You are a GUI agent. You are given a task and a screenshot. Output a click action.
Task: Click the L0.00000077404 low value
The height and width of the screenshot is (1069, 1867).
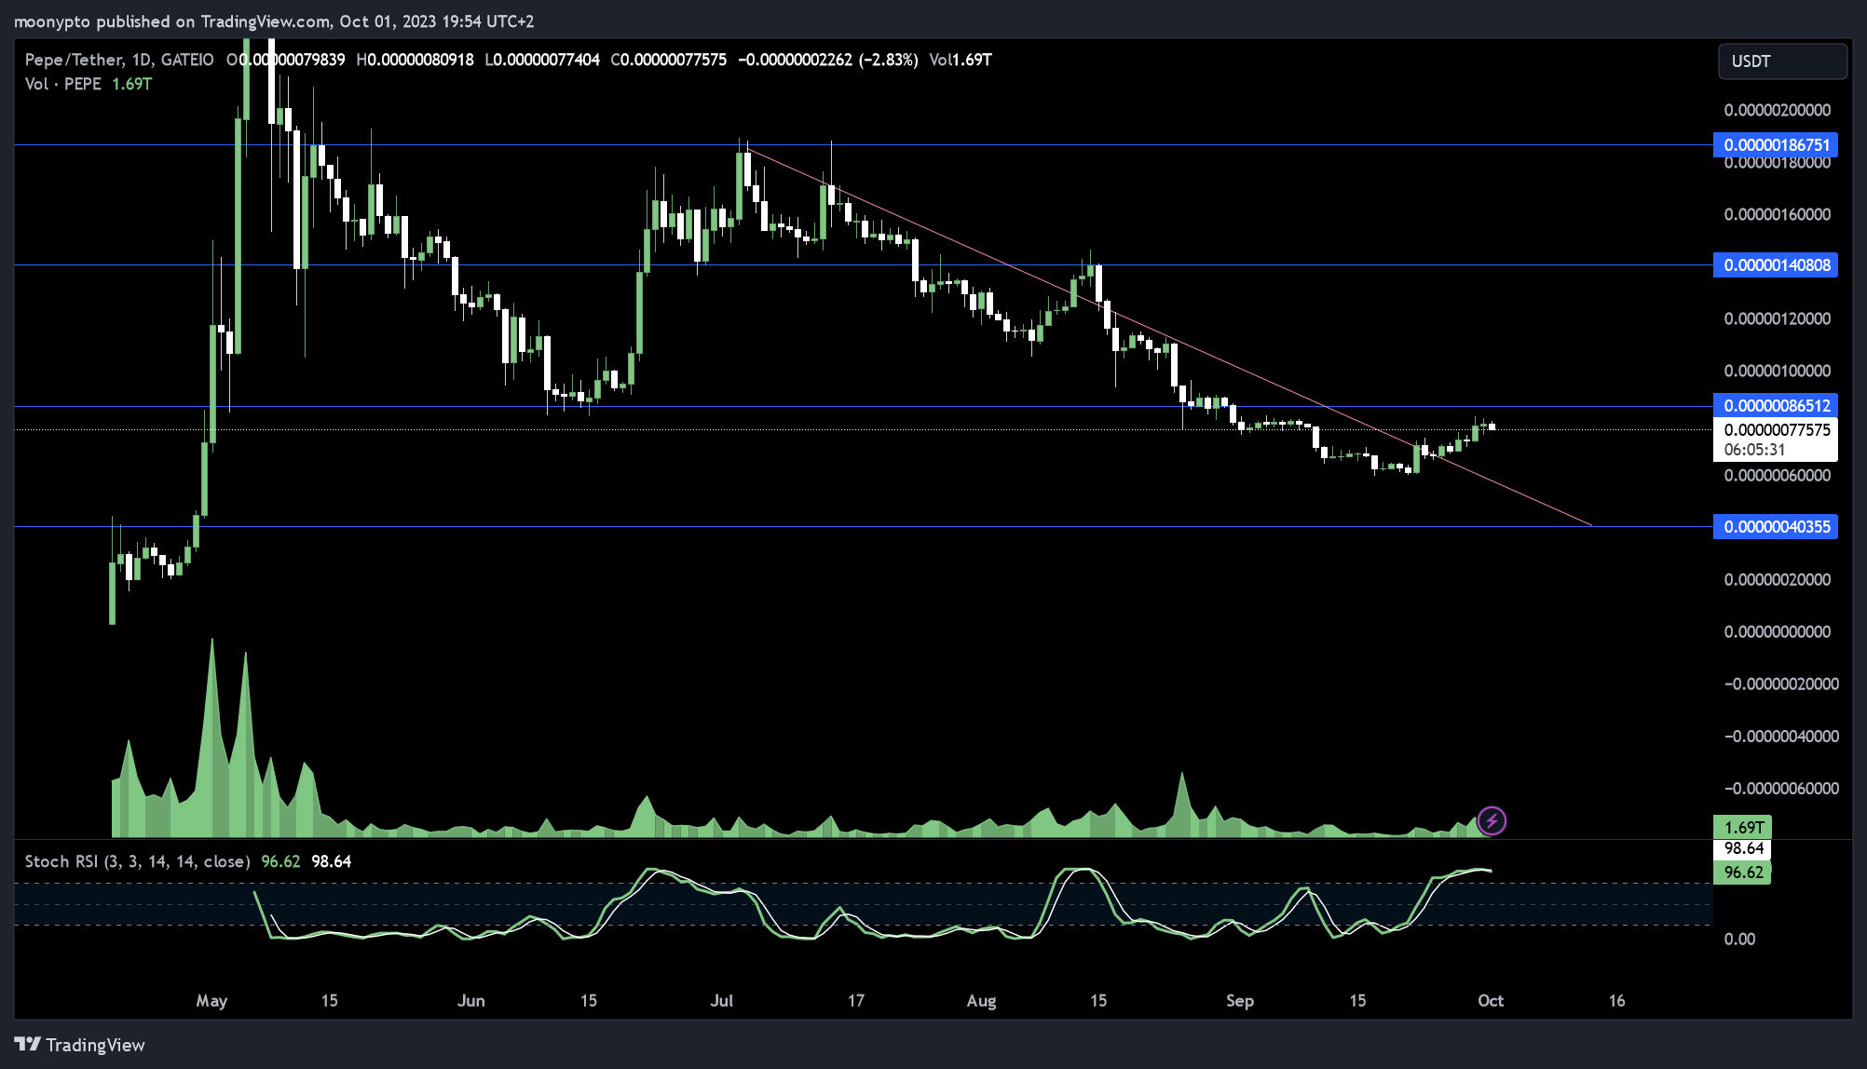pyautogui.click(x=542, y=60)
